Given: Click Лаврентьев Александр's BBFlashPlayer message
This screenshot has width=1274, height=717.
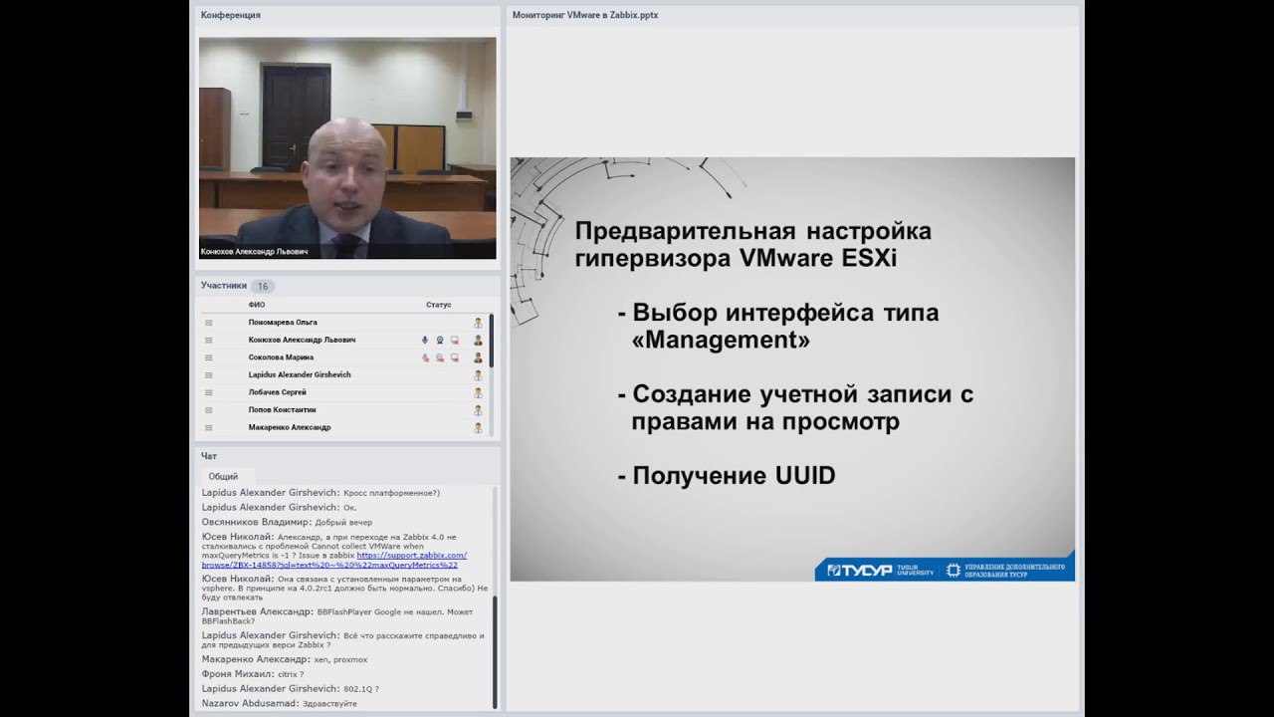Looking at the screenshot, I should (x=336, y=615).
